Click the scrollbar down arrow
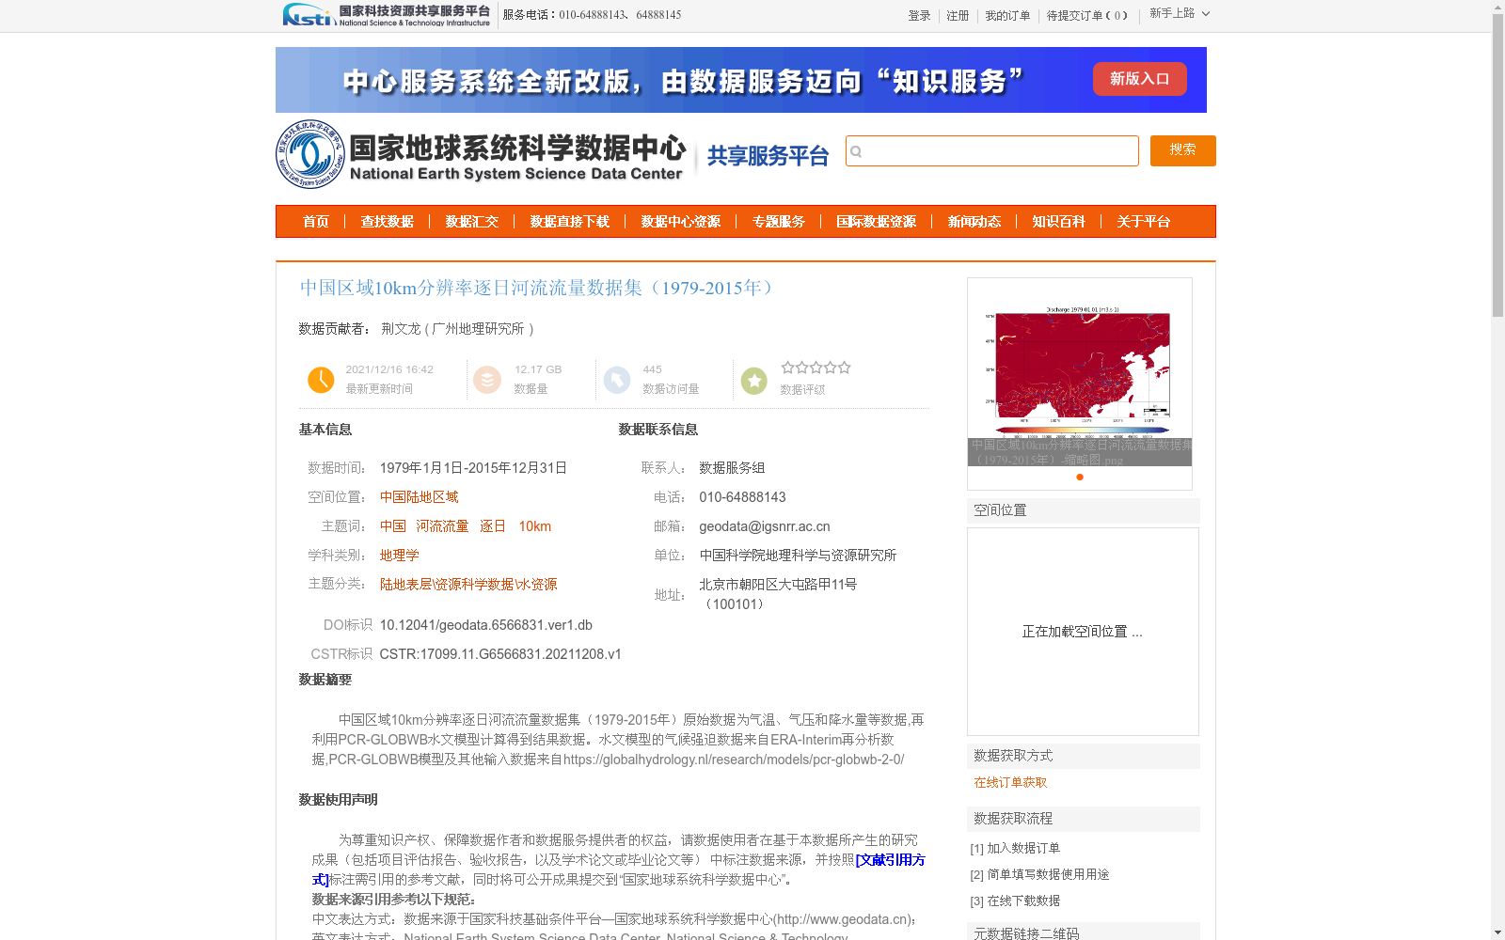 (x=1497, y=932)
